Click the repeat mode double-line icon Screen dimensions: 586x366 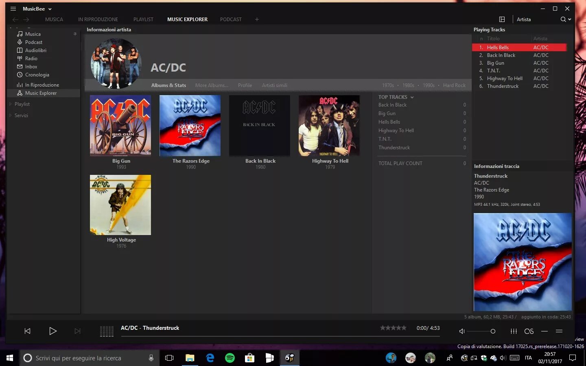559,331
